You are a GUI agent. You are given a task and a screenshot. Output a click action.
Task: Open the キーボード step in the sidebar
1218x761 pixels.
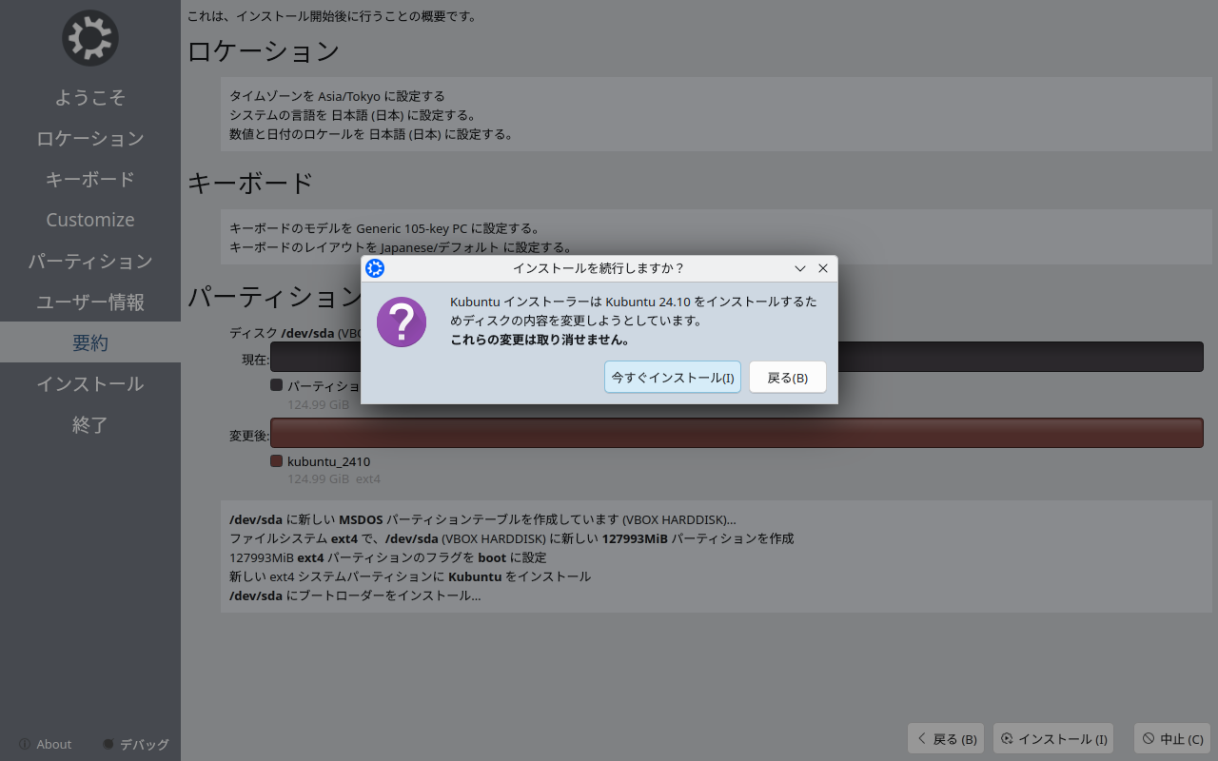coord(90,179)
